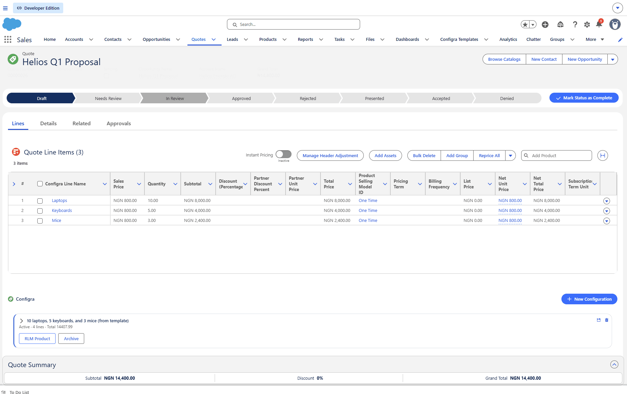Select the Needs Review path stage
Image resolution: width=627 pixels, height=394 pixels.
click(x=108, y=98)
